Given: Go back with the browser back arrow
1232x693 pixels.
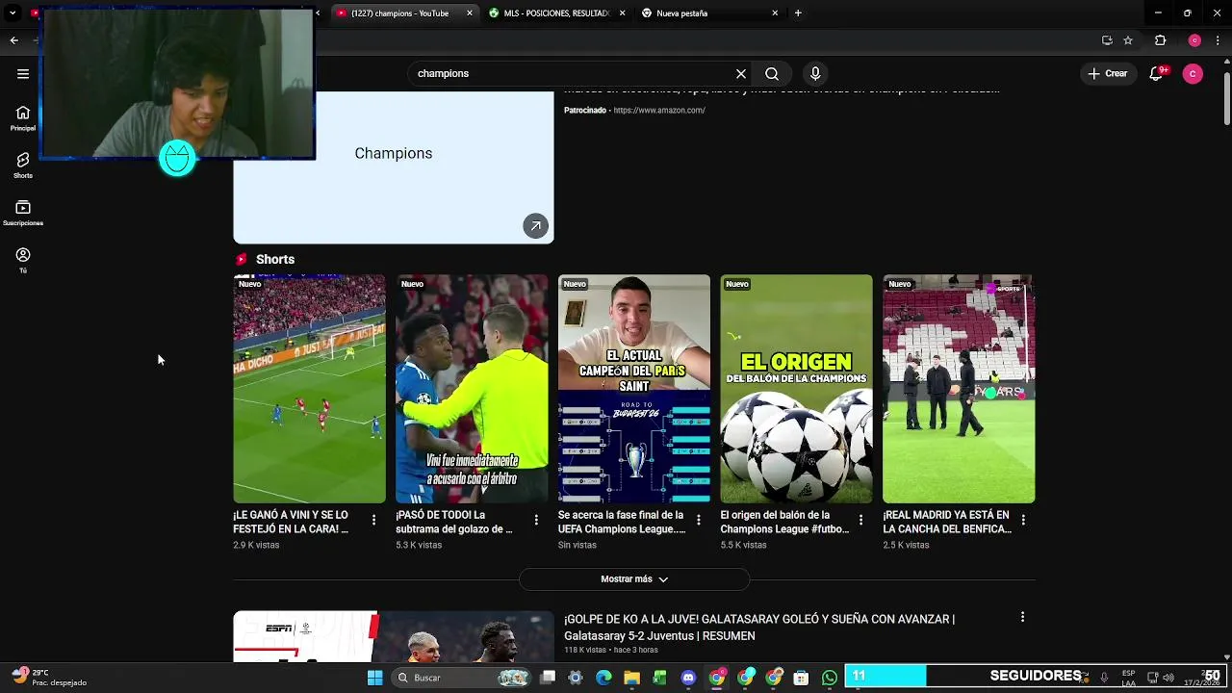Looking at the screenshot, I should pos(13,40).
